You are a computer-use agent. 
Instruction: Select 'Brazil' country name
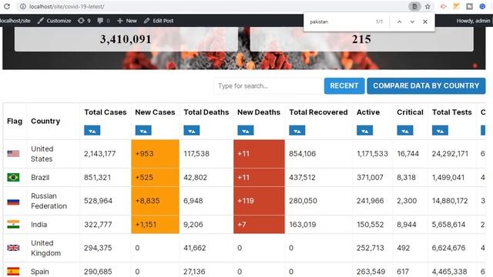40,178
